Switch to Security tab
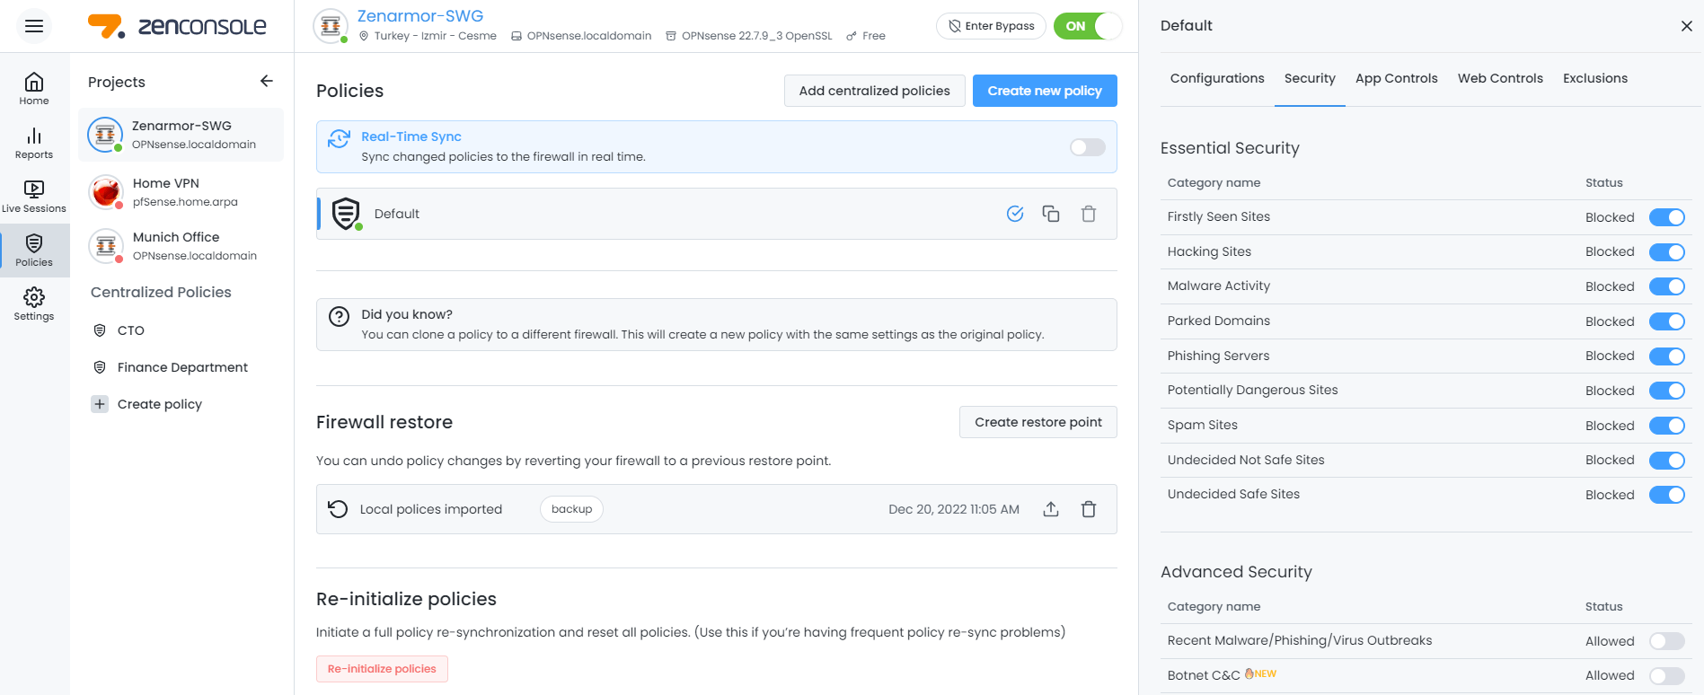 tap(1310, 78)
